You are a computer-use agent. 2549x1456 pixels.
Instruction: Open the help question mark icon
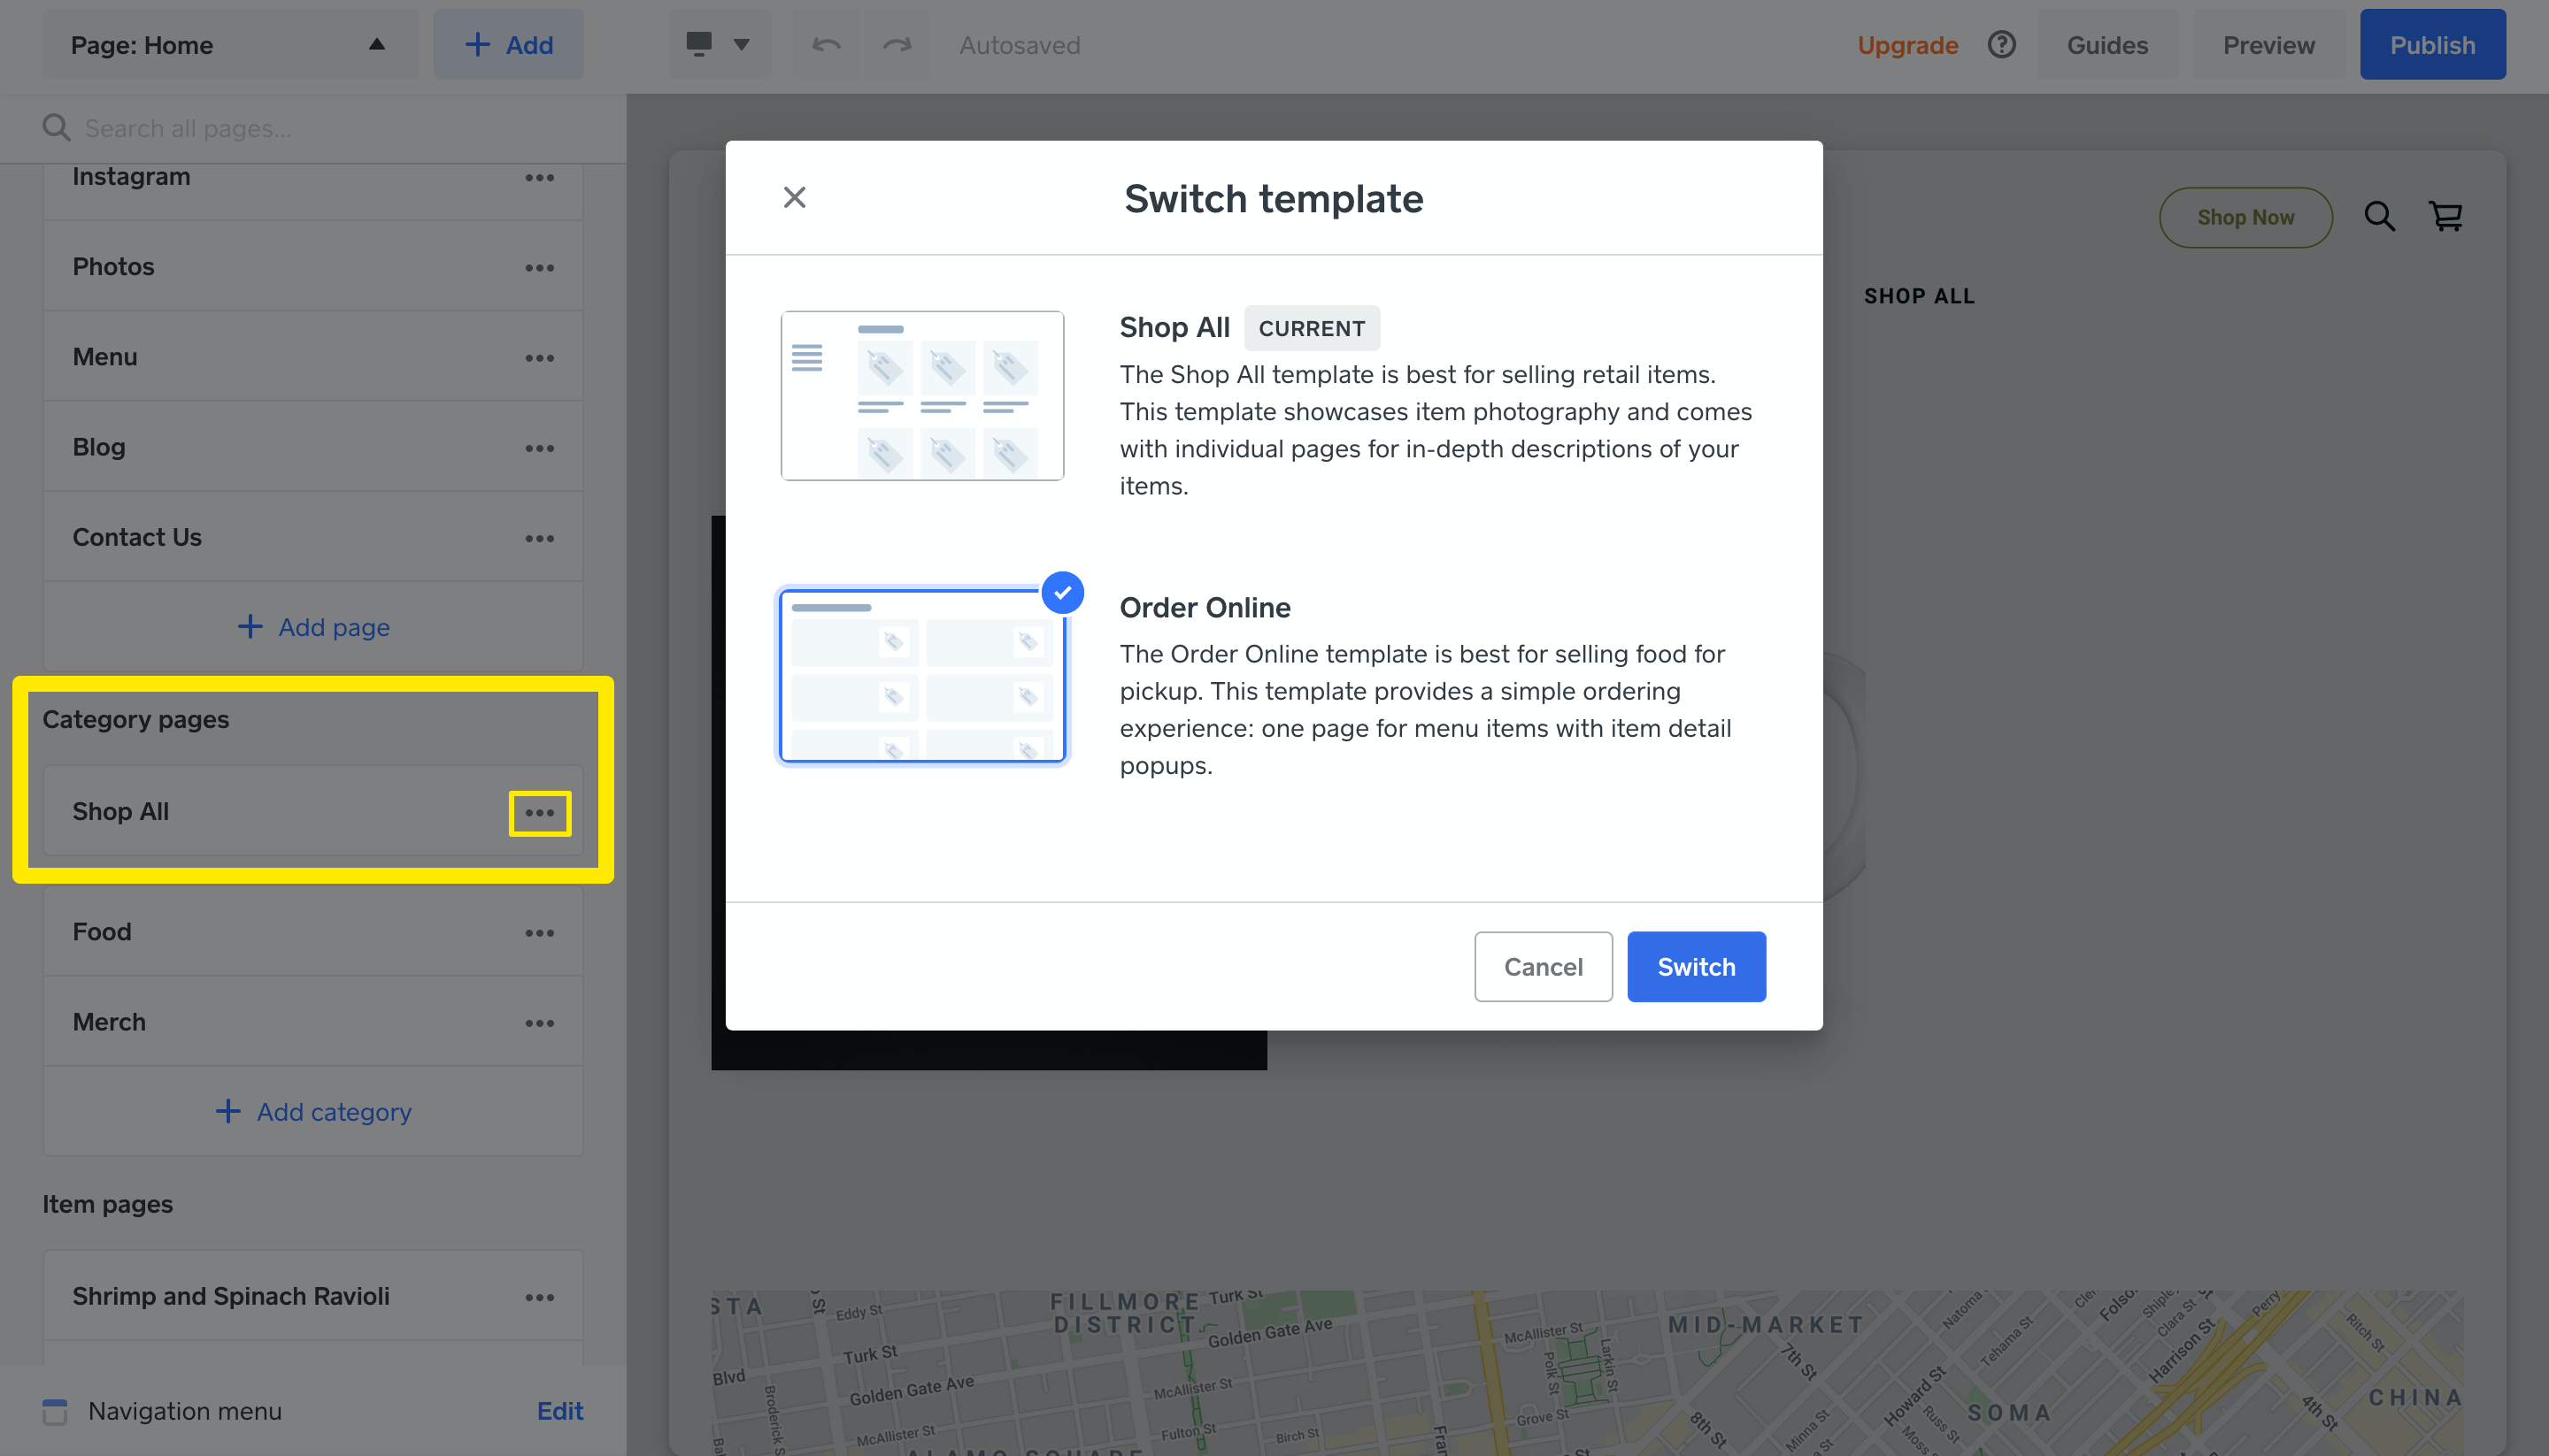click(x=2002, y=44)
